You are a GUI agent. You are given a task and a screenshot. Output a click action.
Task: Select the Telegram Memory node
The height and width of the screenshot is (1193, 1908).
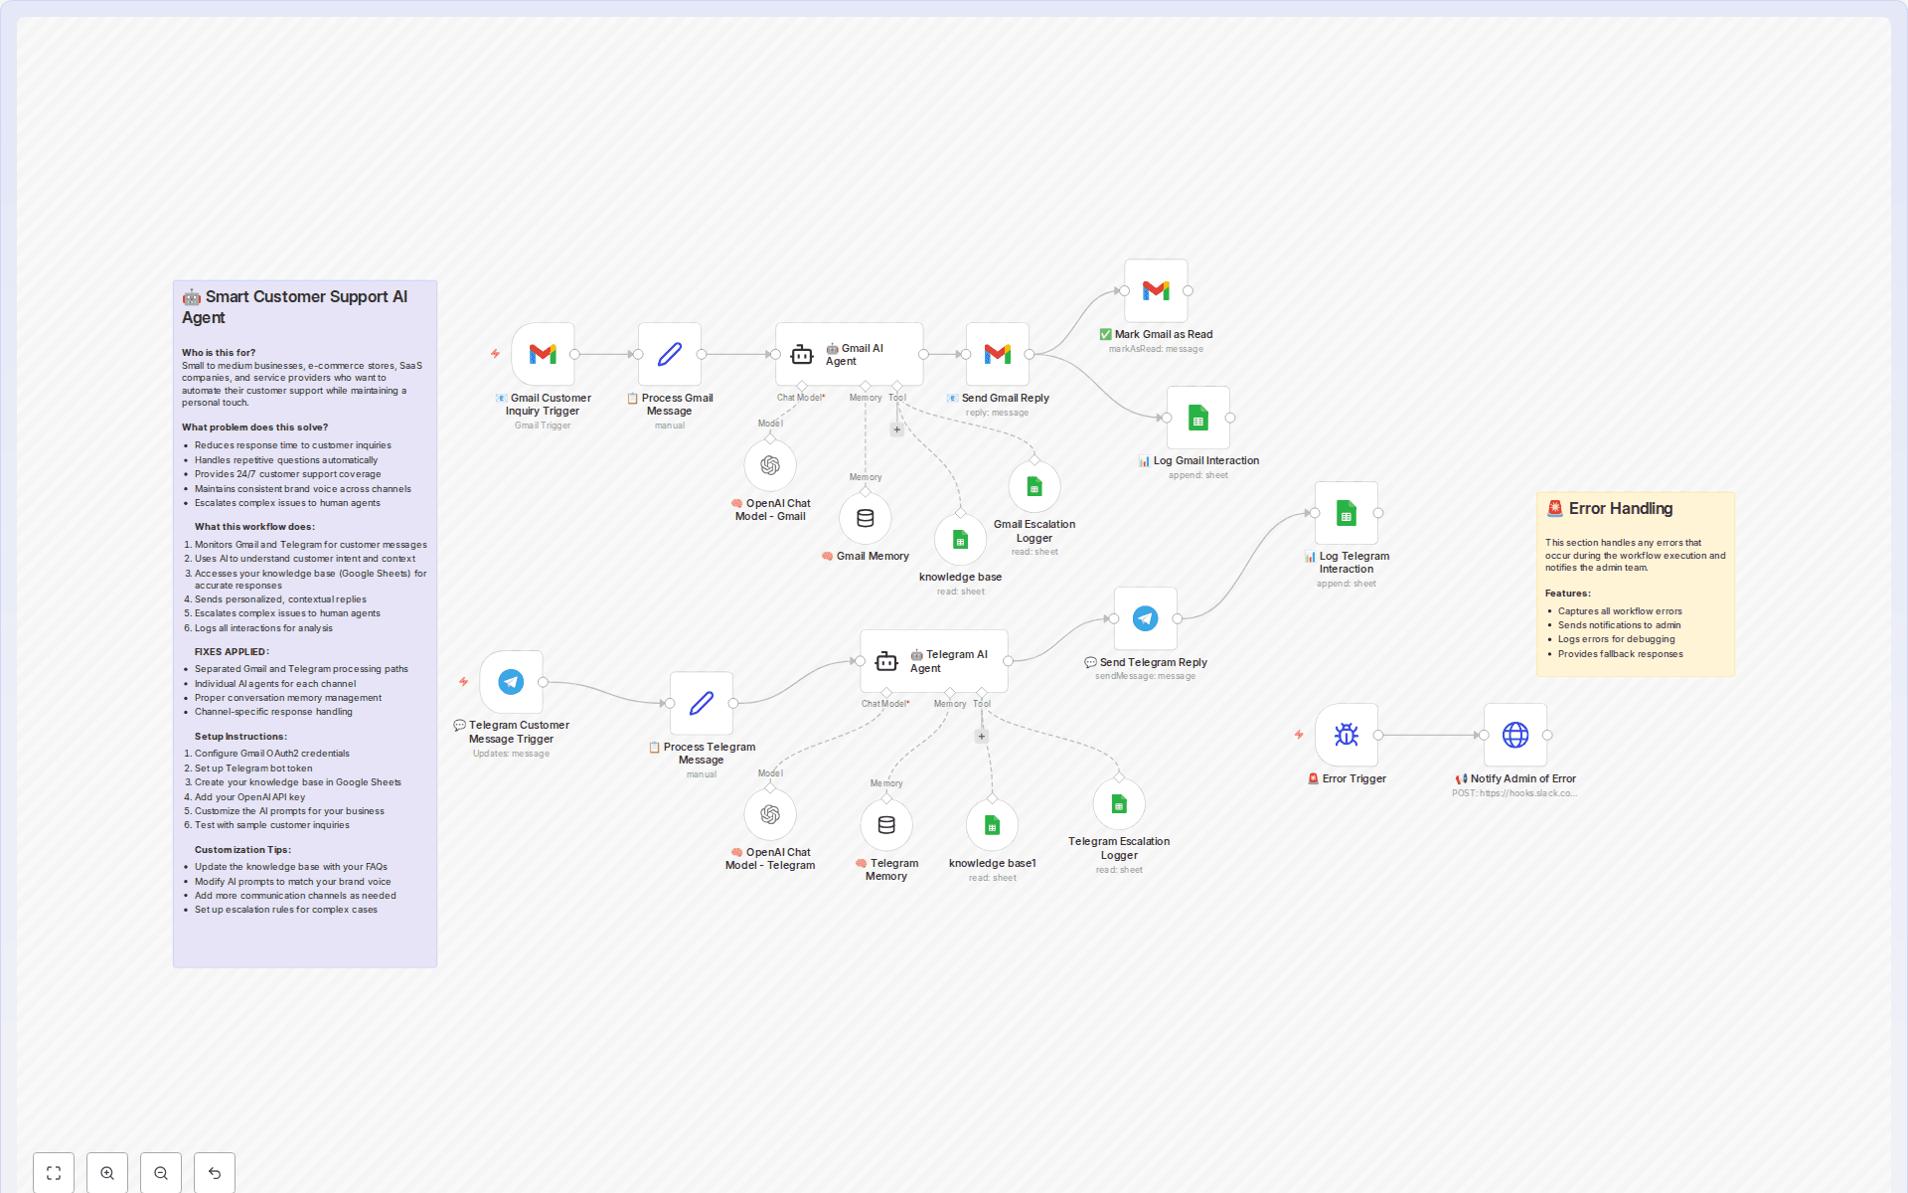click(x=886, y=825)
